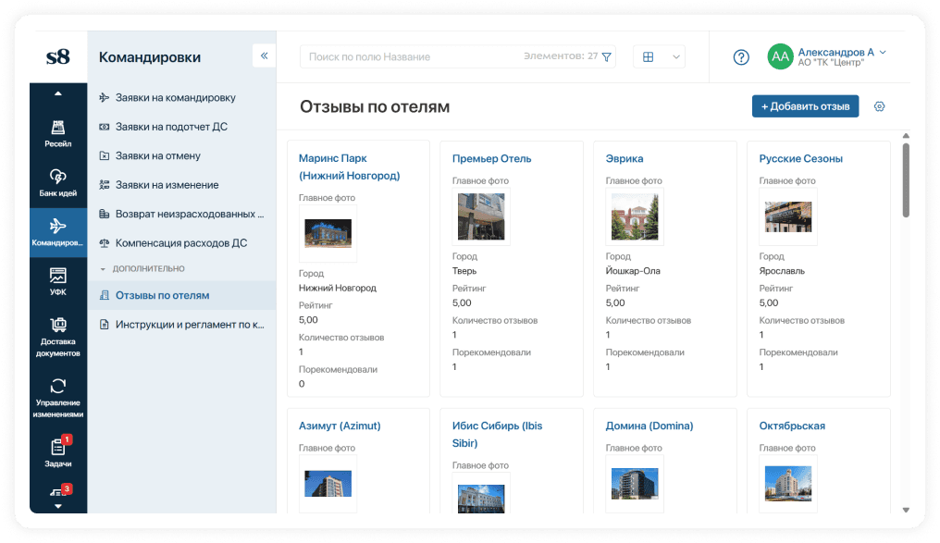Move the sidebar list down with the bottom arrow

coord(58,506)
